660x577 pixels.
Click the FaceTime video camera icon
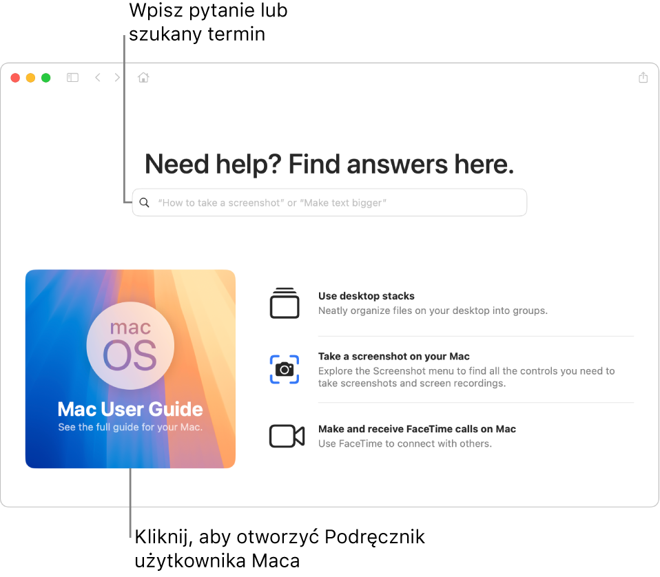286,437
